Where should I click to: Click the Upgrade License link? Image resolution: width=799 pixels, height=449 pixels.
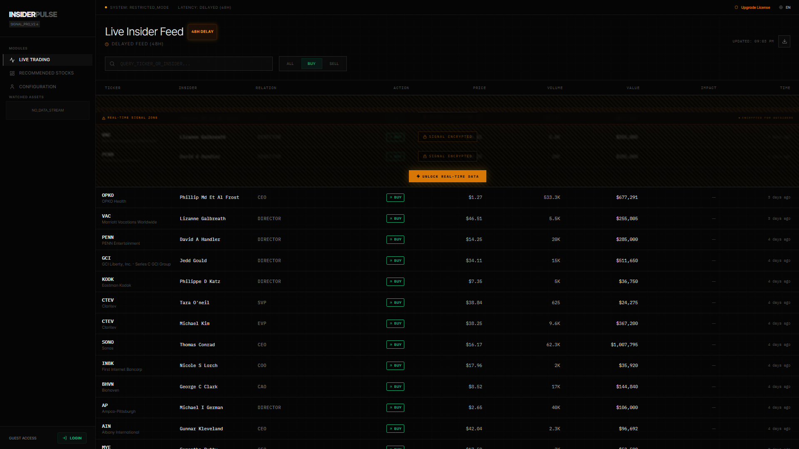click(x=752, y=7)
